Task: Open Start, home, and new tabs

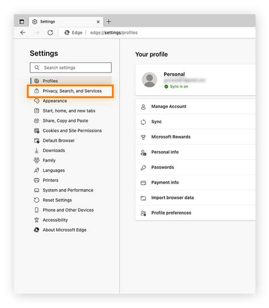Action: 69,111
